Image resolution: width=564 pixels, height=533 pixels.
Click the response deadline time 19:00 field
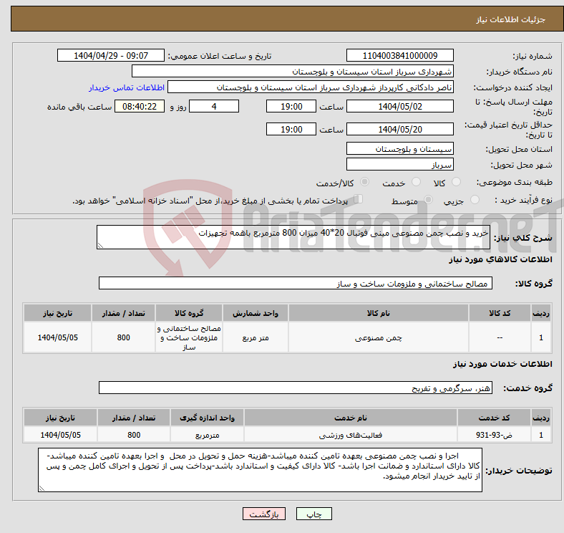point(291,106)
